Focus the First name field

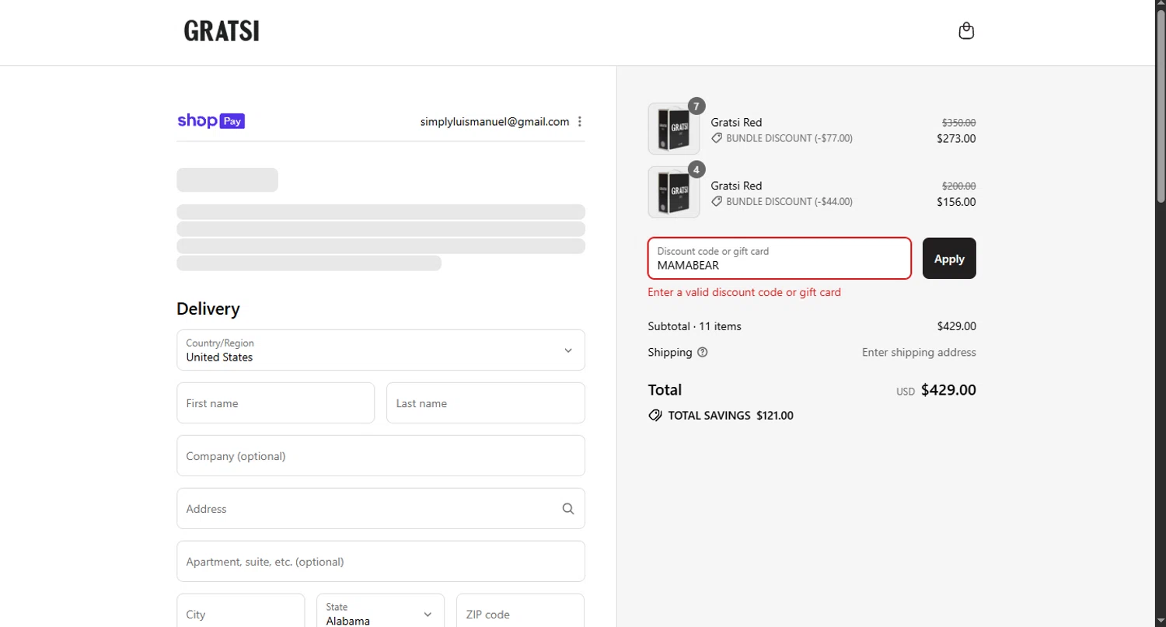coord(276,403)
